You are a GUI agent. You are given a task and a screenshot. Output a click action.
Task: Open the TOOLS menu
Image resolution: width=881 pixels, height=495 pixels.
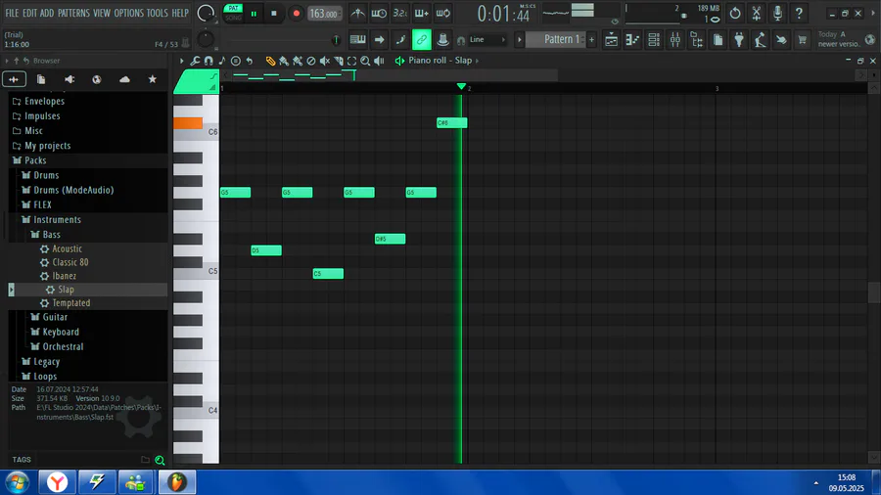pos(158,13)
